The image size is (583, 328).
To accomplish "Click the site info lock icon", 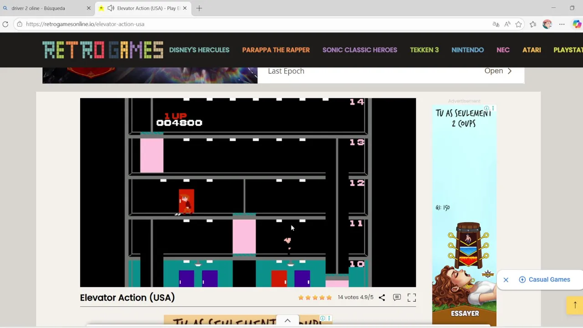I will [20, 24].
